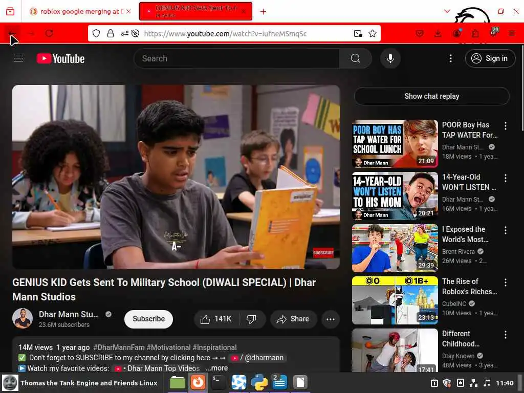
Task: Open the YouTube guide hamburger menu
Action: coord(18,58)
